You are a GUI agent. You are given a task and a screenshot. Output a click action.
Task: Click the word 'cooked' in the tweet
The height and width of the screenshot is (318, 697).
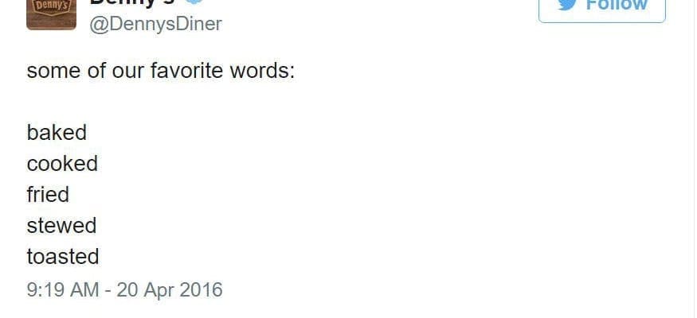tap(62, 164)
